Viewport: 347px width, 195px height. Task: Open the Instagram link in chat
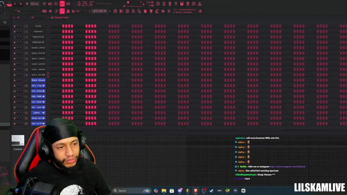(x=288, y=167)
